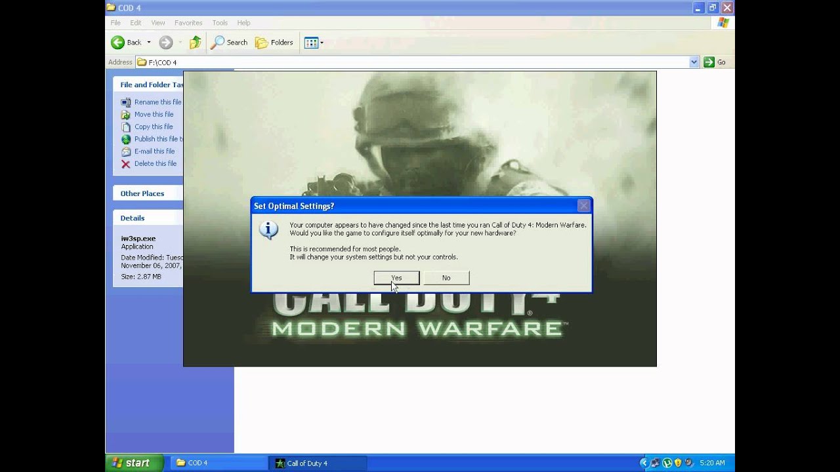This screenshot has width=840, height=472.
Task: Click Yes in Set Optimal Settings dialog
Action: click(396, 278)
